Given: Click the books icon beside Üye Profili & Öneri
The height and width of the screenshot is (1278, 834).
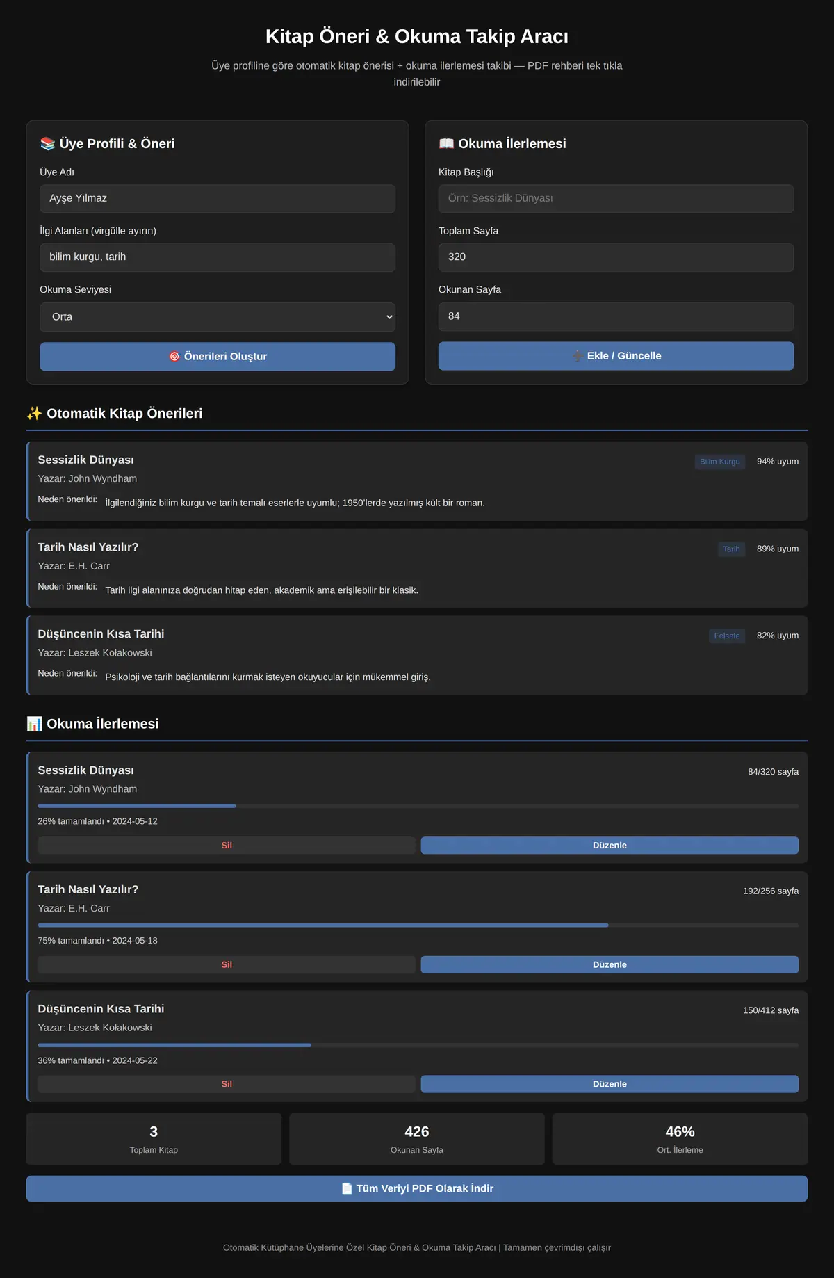Looking at the screenshot, I should point(47,144).
